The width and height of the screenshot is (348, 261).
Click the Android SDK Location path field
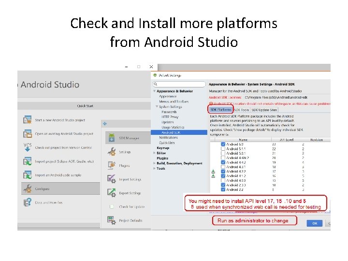click(287, 97)
